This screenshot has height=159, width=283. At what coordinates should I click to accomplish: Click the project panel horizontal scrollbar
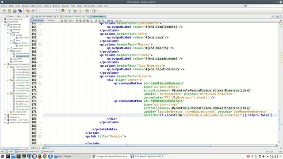coord(15,148)
